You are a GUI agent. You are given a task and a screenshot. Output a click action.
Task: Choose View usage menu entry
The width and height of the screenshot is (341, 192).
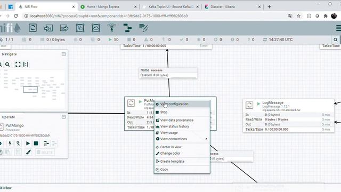click(182, 133)
